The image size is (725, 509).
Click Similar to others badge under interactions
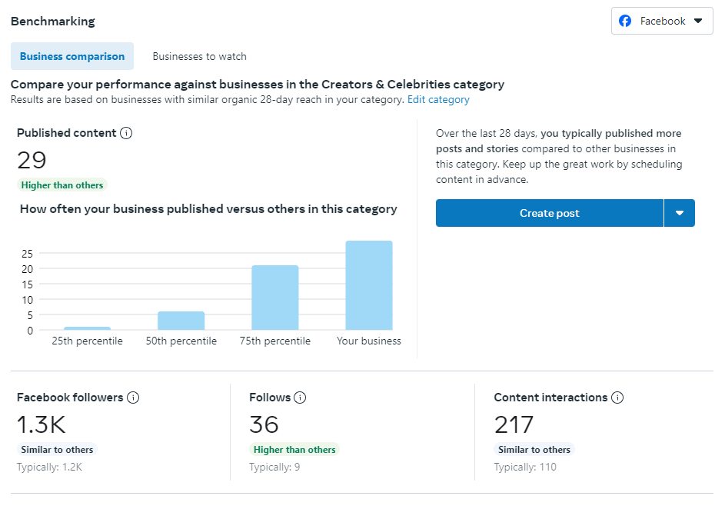coord(534,450)
